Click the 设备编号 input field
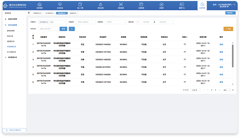The width and height of the screenshot is (240, 137). (86, 22)
